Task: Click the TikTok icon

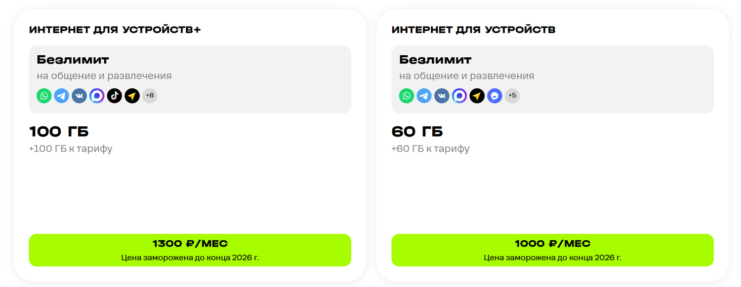Action: (x=115, y=96)
